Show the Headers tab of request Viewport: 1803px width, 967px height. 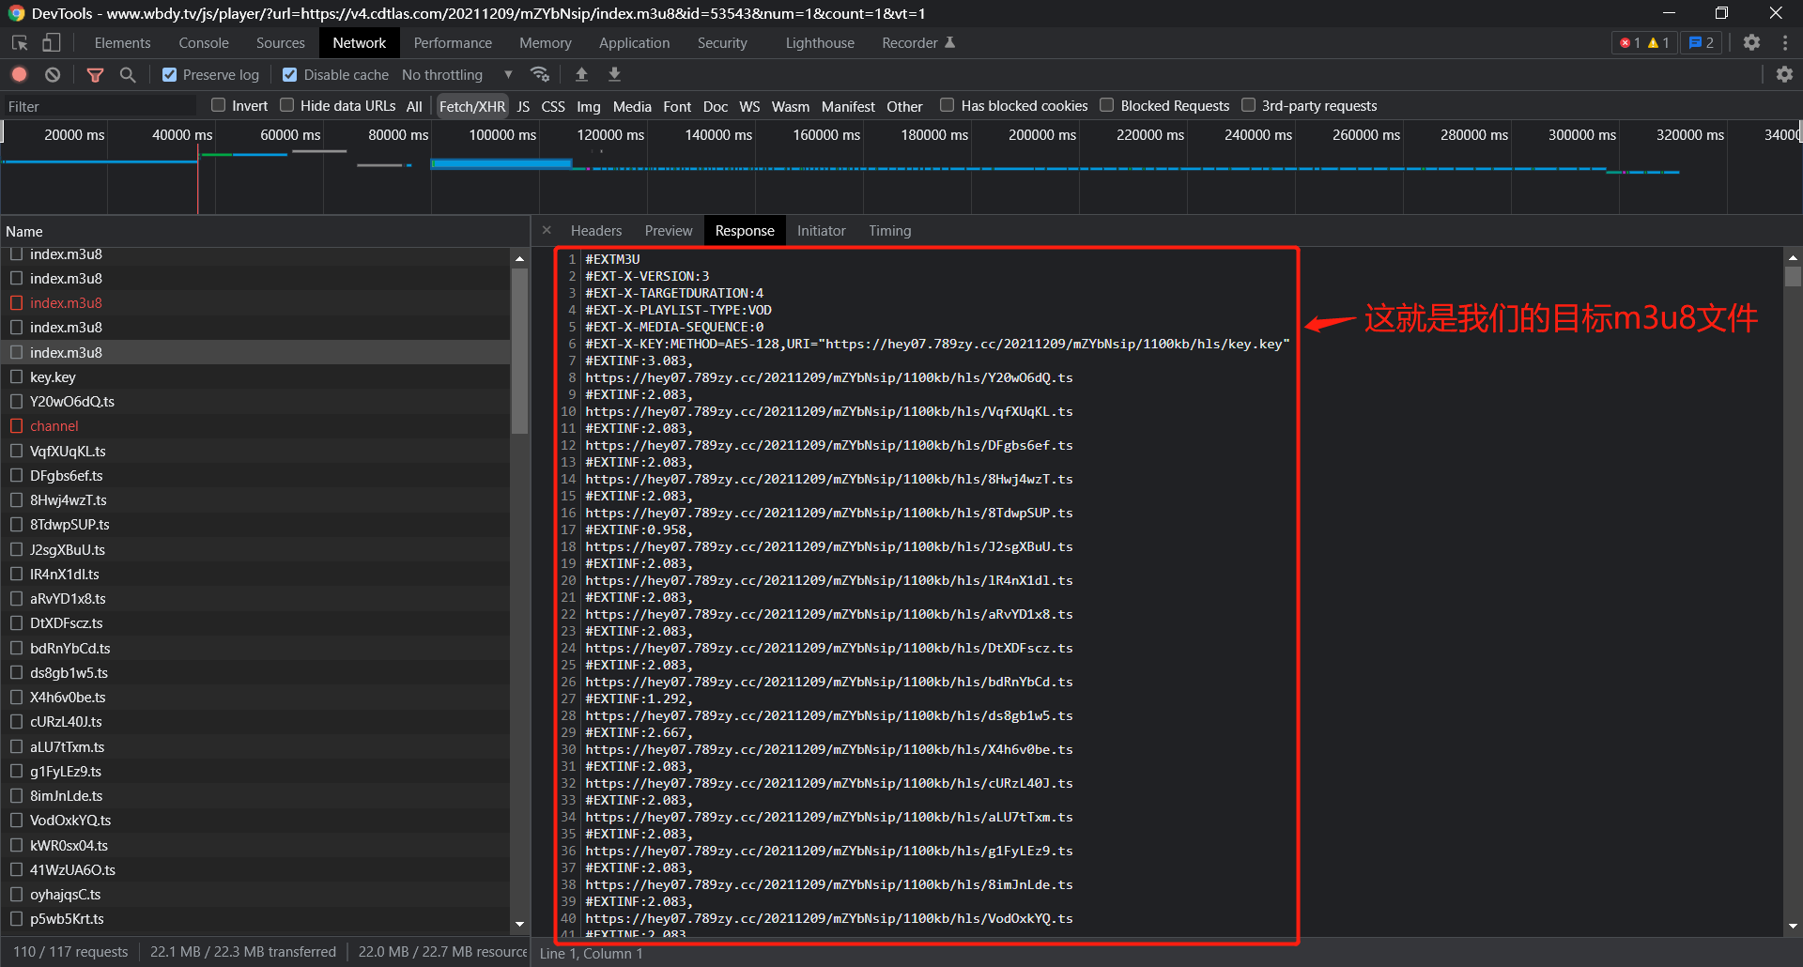click(596, 231)
